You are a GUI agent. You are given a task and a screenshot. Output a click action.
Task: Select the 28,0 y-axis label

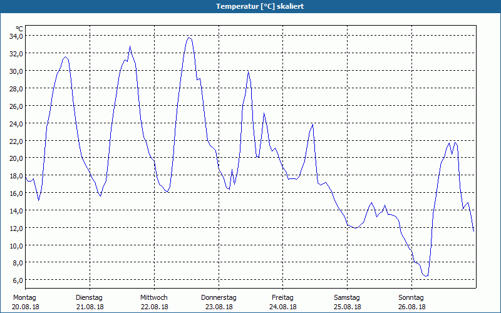pos(16,89)
